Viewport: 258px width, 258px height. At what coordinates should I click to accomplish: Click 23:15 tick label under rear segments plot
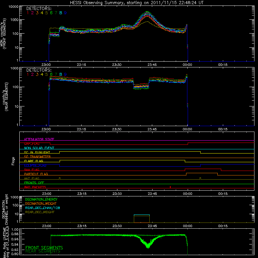(x=81, y=129)
